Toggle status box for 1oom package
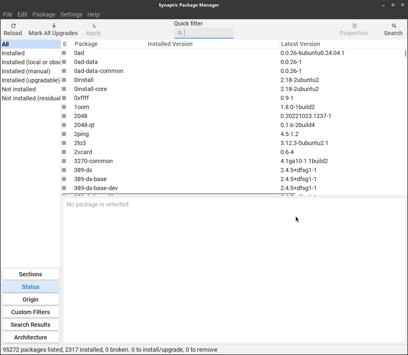Screen dimensions: 408x355 tap(64, 107)
